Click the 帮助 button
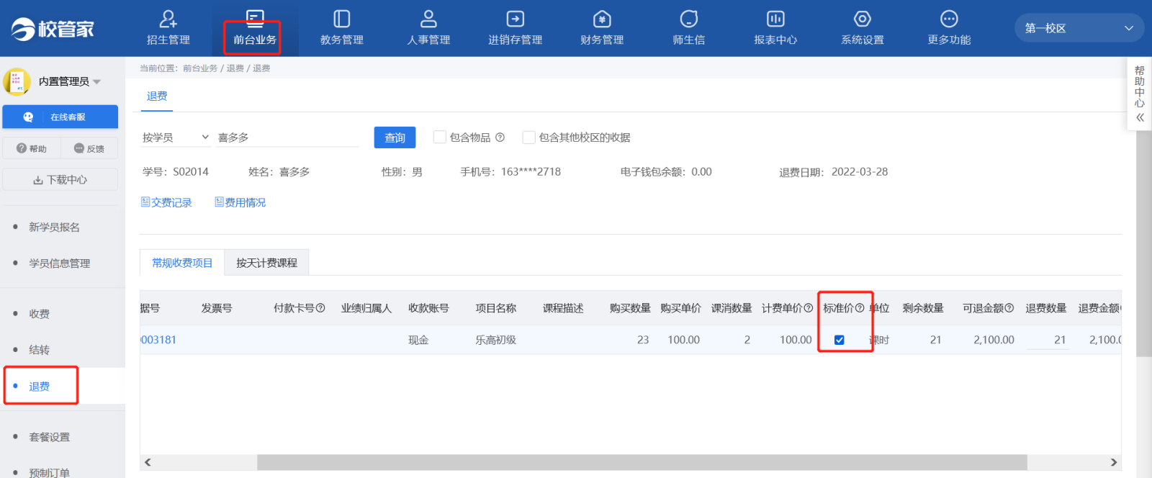This screenshot has height=478, width=1152. 32,148
